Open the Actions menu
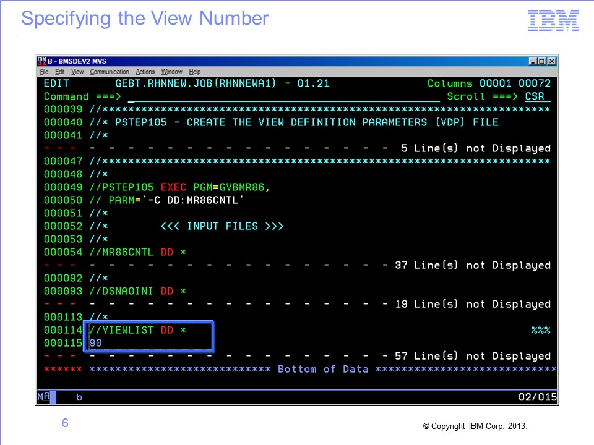The image size is (594, 445). coord(145,72)
